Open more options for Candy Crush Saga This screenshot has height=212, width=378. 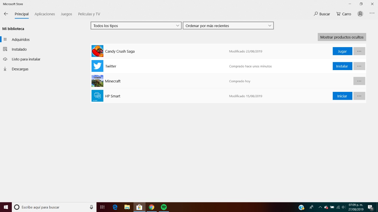point(359,51)
